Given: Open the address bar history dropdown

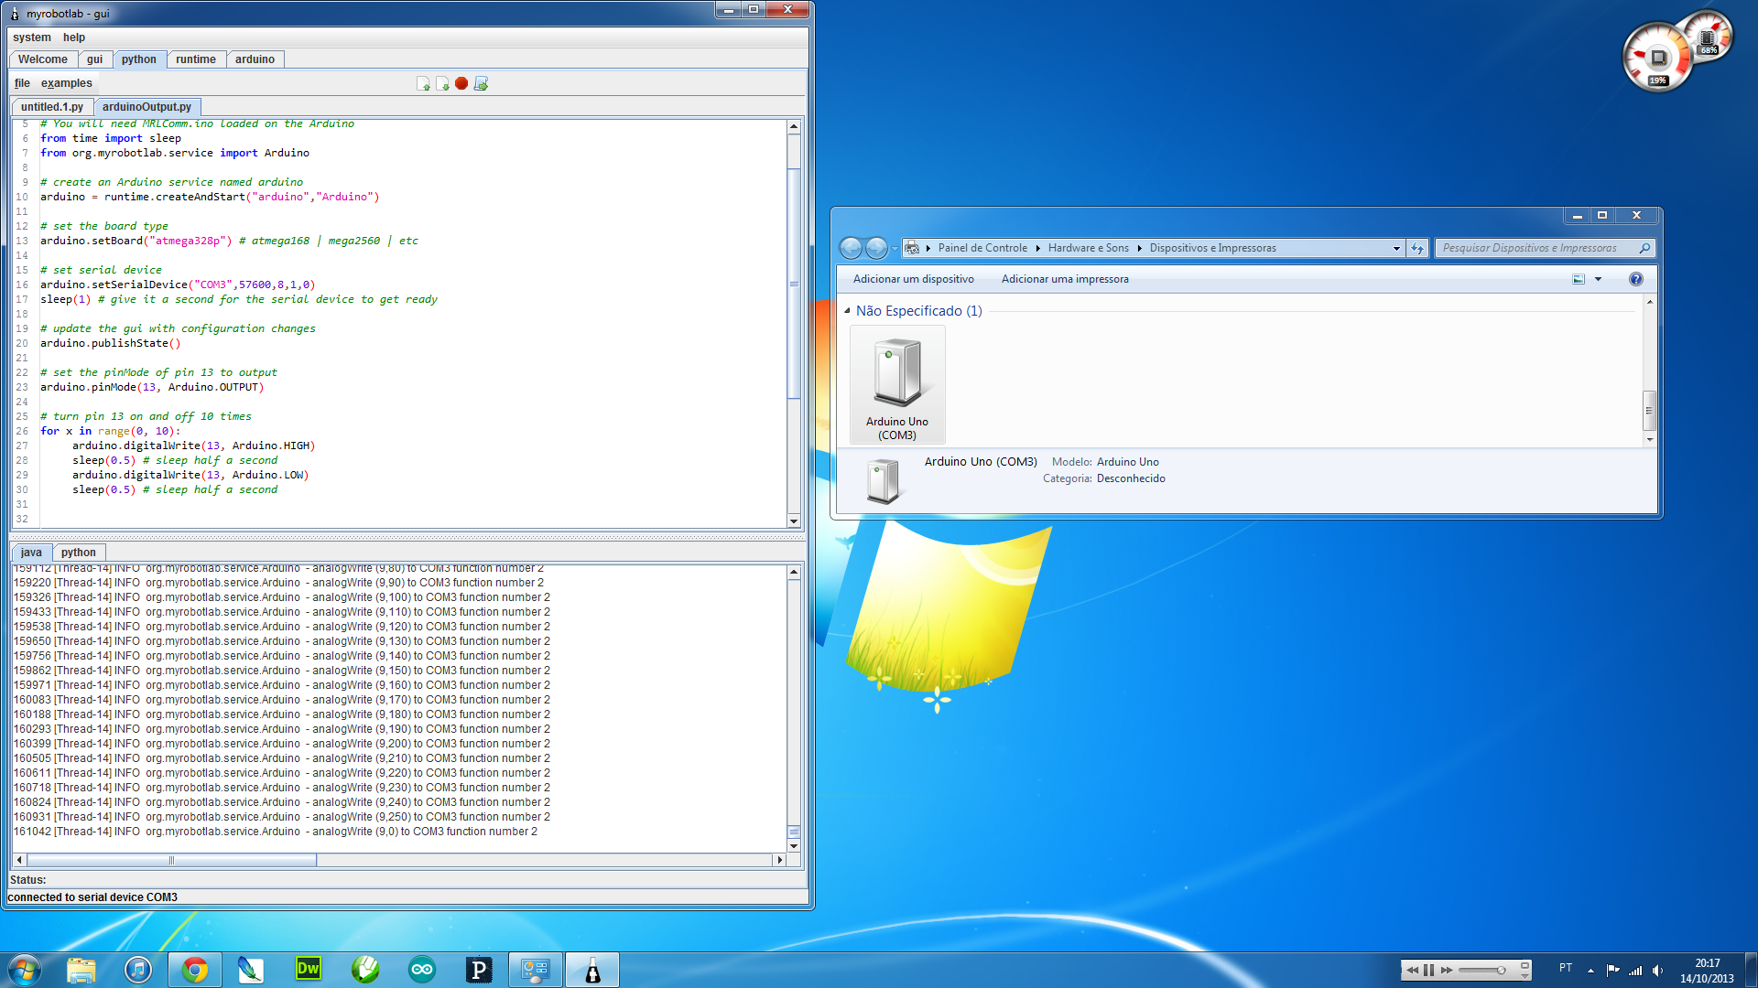Looking at the screenshot, I should pyautogui.click(x=1395, y=248).
